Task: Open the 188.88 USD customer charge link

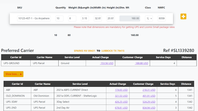Action: (142, 63)
